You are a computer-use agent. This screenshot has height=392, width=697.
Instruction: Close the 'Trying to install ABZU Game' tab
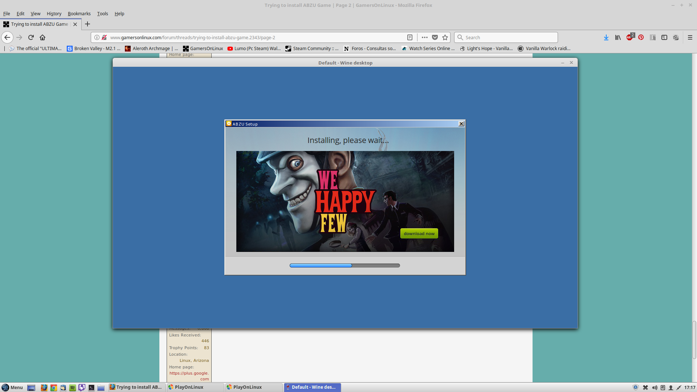point(75,24)
